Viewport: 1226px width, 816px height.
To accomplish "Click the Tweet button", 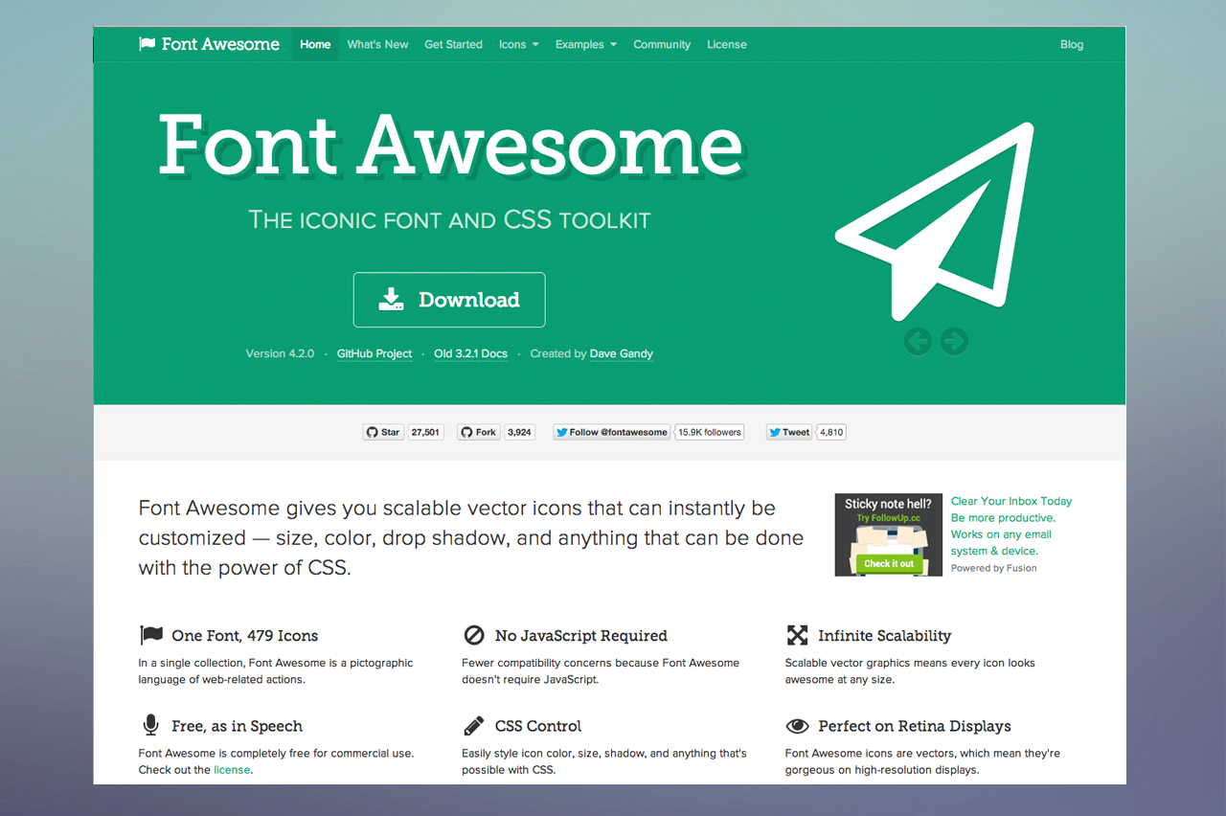I will click(789, 432).
